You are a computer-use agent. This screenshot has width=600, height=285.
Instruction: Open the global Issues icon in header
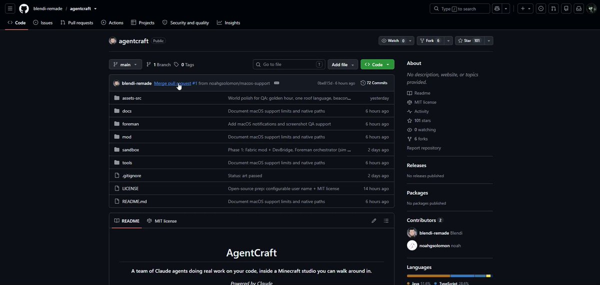[x=540, y=8]
